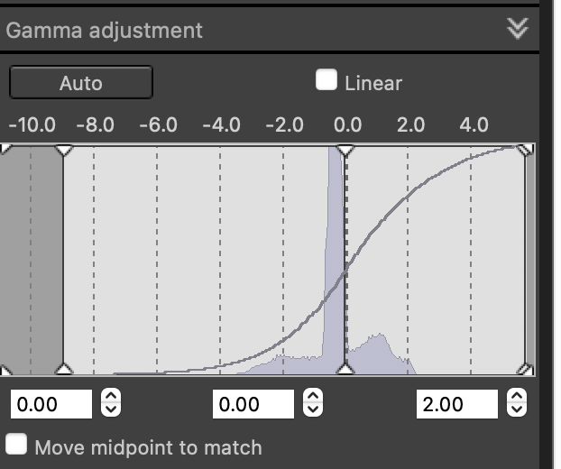Screen dimensions: 561x469
Task: Click the bottom-left corner handle of the histogram
Action: click(5, 369)
